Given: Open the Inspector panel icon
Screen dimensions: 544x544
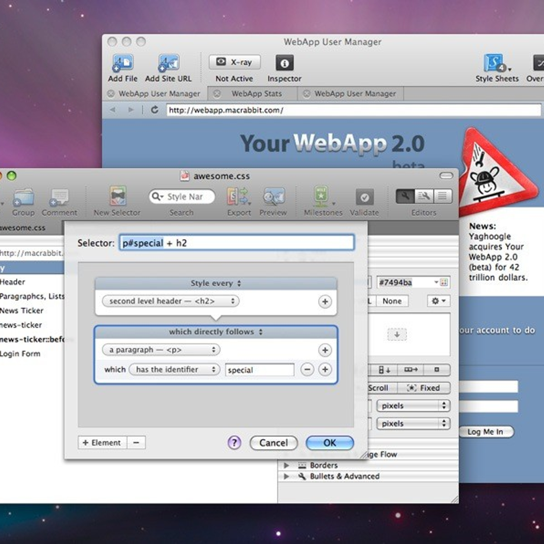Looking at the screenshot, I should point(284,63).
